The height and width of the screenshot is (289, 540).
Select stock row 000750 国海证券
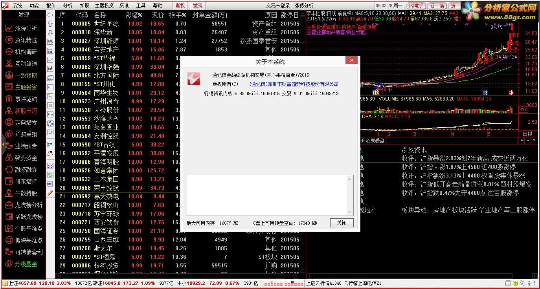(118, 231)
